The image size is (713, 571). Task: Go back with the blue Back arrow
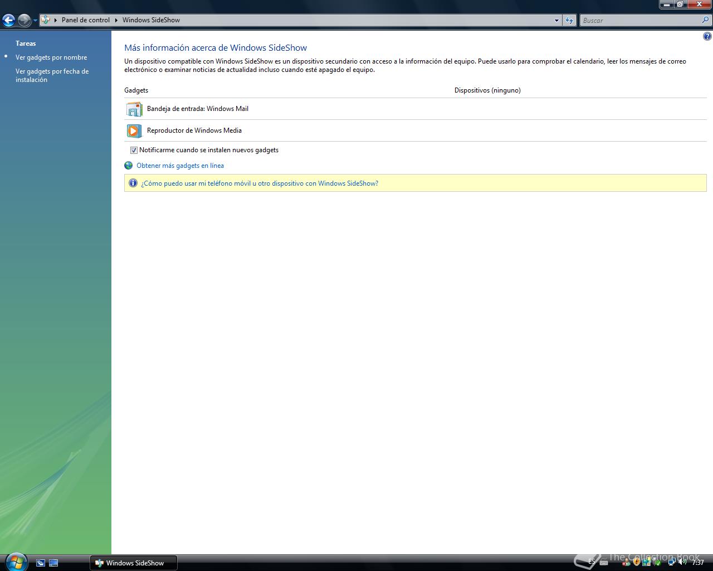coord(8,21)
